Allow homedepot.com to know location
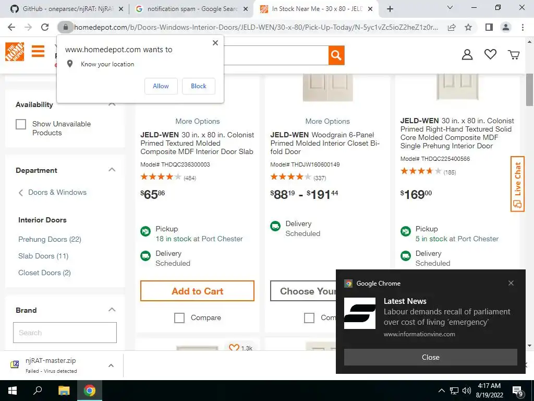Image resolution: width=534 pixels, height=401 pixels. tap(161, 86)
